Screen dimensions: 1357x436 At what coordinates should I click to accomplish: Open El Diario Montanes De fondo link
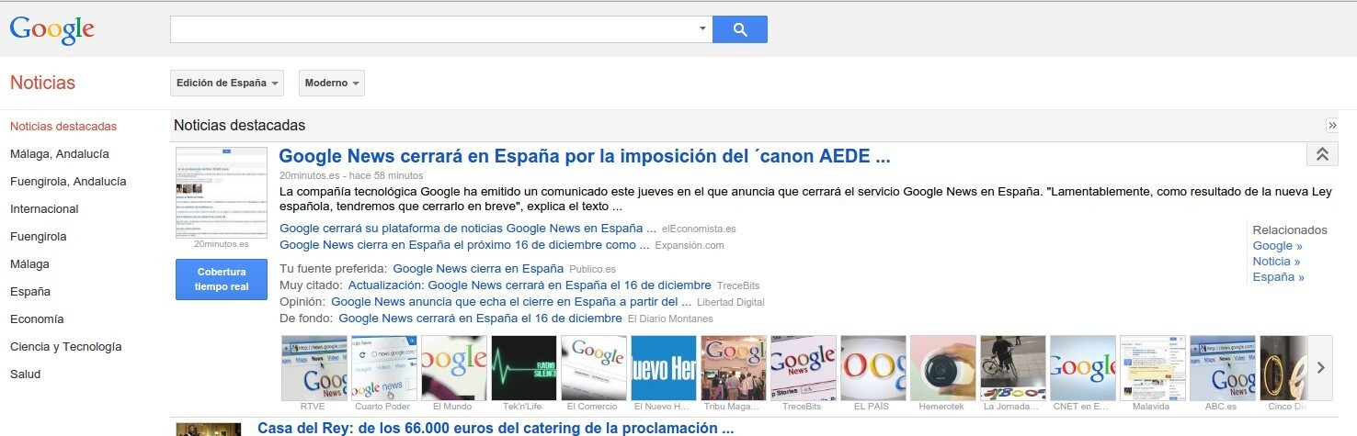pos(480,319)
